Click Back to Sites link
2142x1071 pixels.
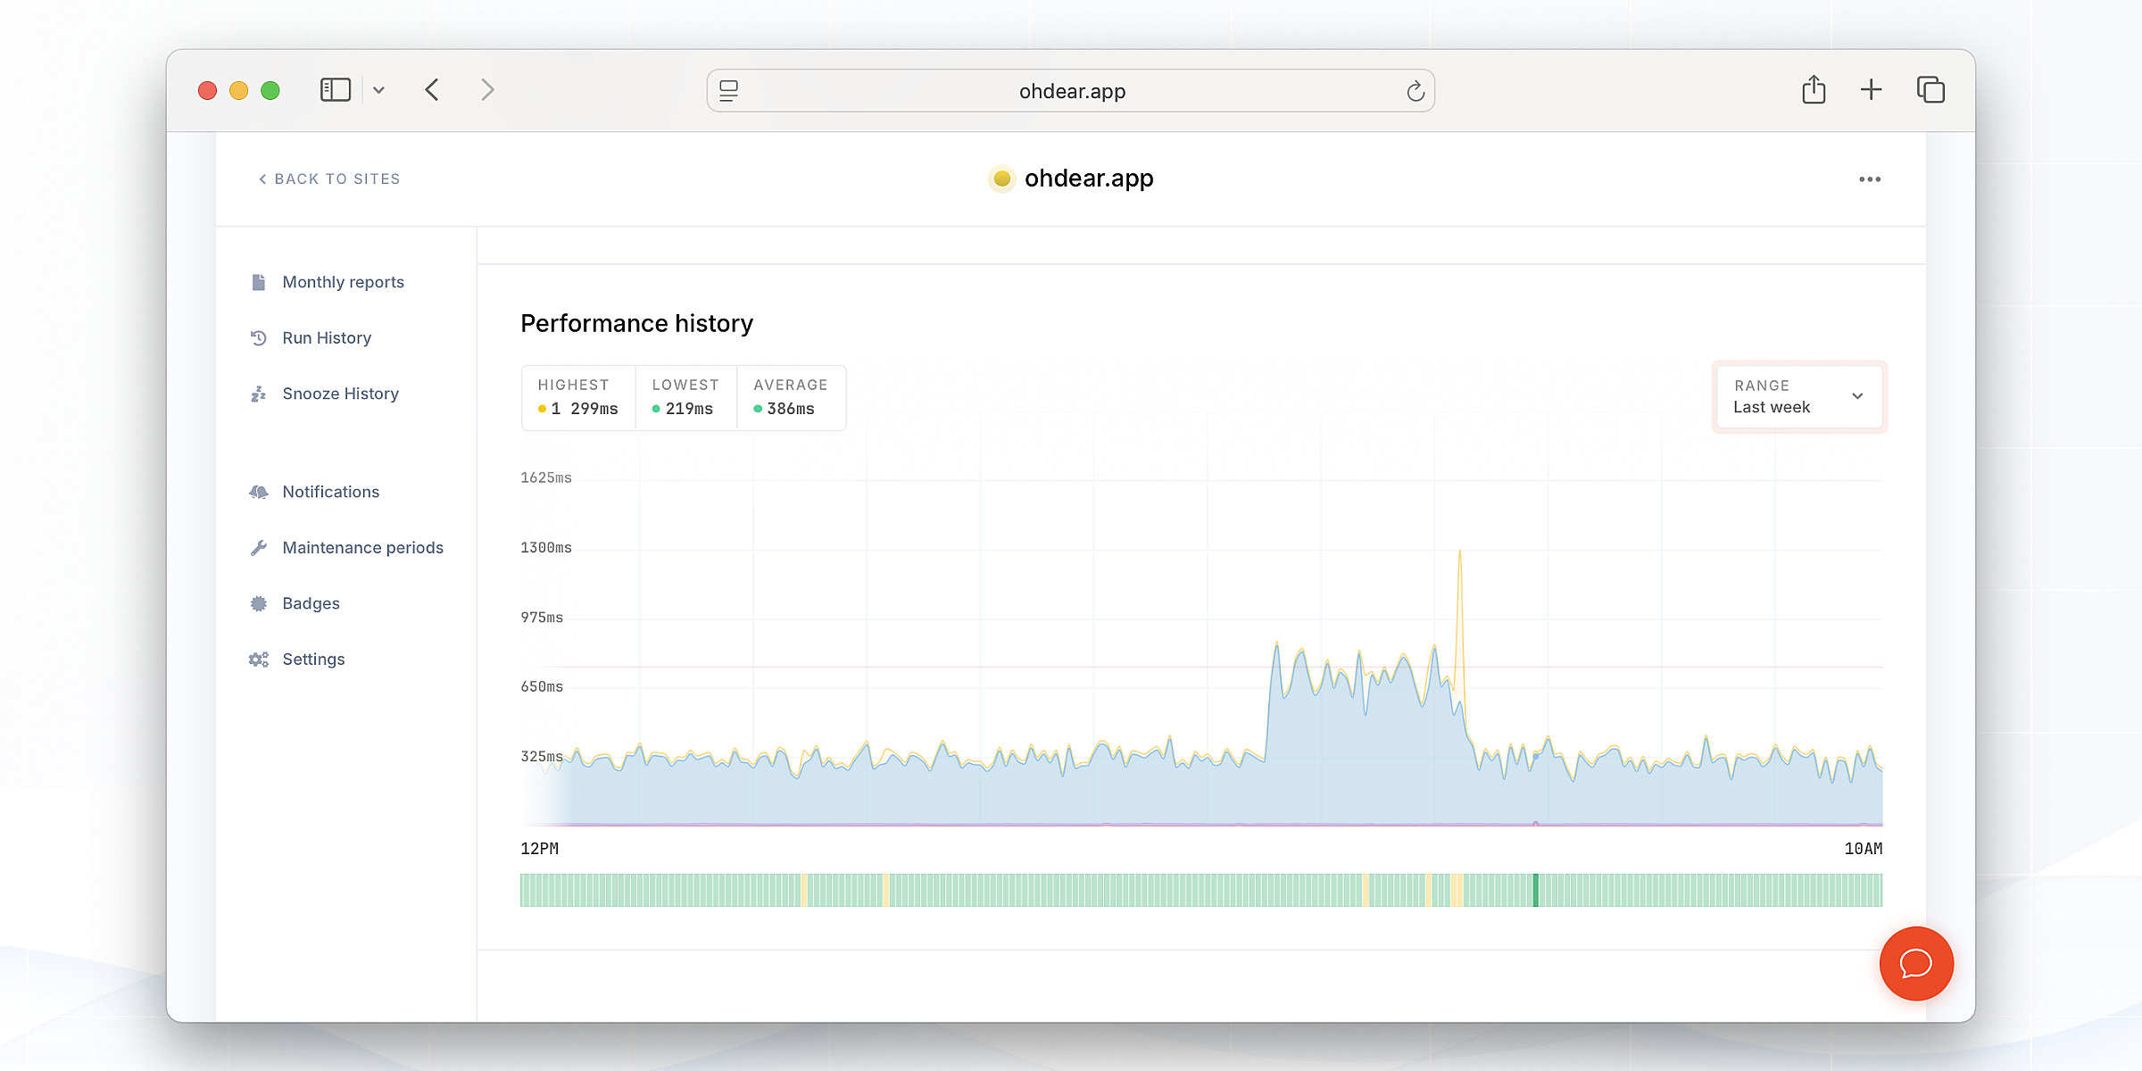(329, 179)
